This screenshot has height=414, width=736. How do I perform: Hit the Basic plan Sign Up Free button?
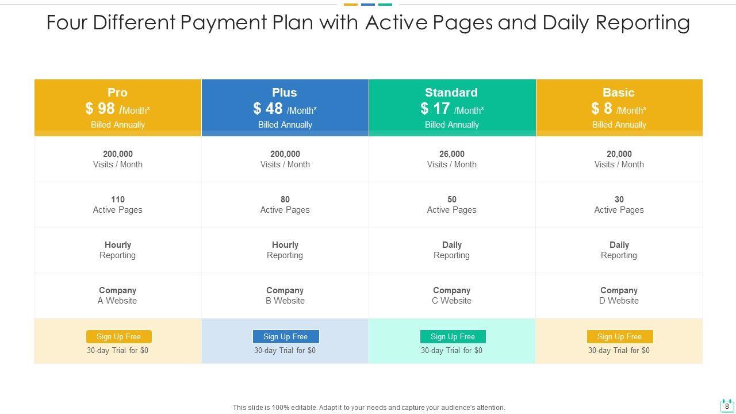coord(619,336)
